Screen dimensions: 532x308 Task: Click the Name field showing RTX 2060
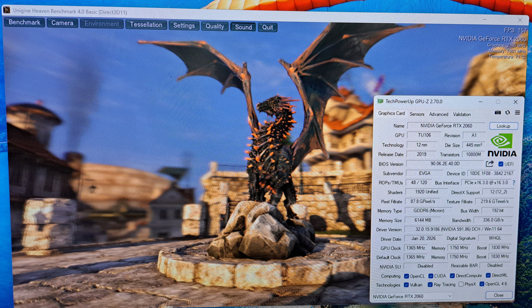pos(446,126)
